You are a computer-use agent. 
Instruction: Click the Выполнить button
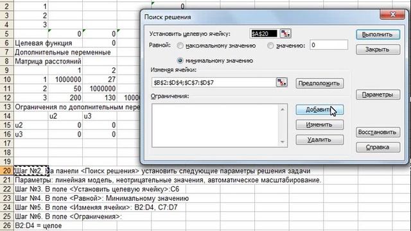pos(378,35)
